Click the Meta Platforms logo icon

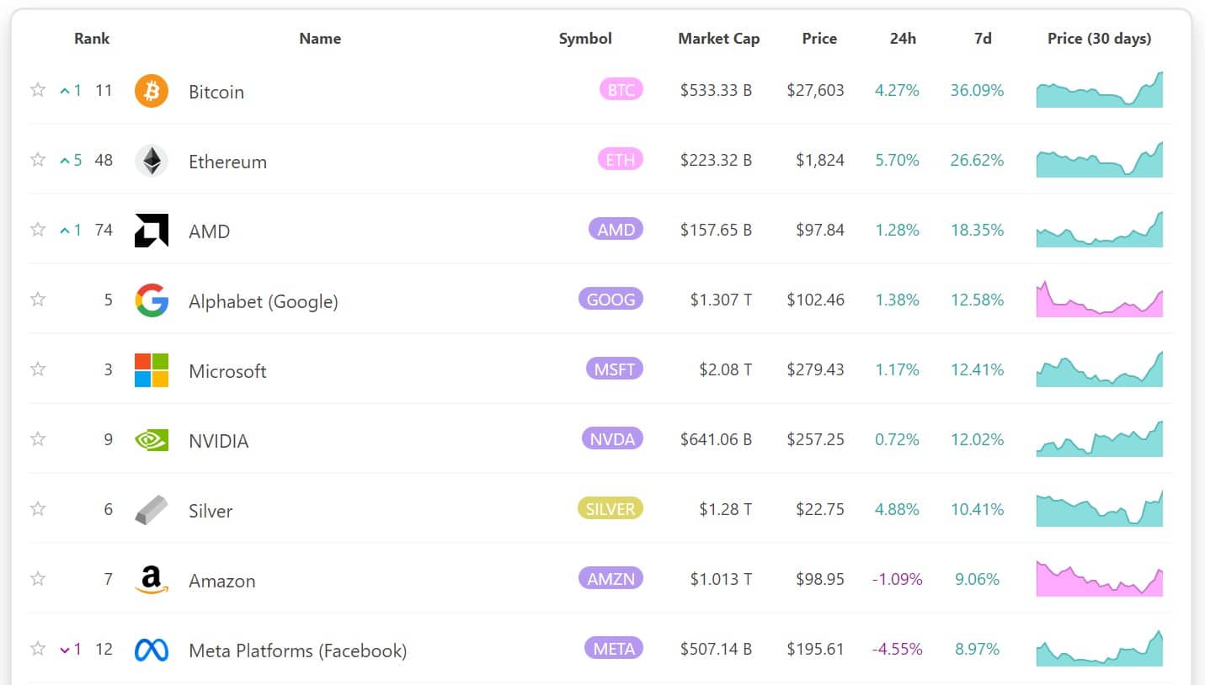coord(152,650)
